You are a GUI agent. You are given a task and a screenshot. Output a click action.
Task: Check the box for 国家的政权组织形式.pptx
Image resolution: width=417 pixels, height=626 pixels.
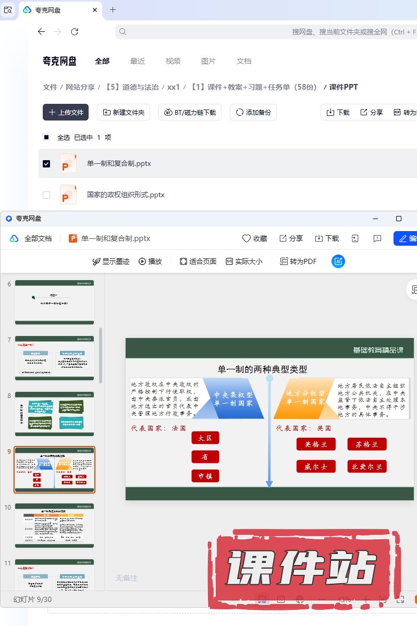(x=46, y=195)
